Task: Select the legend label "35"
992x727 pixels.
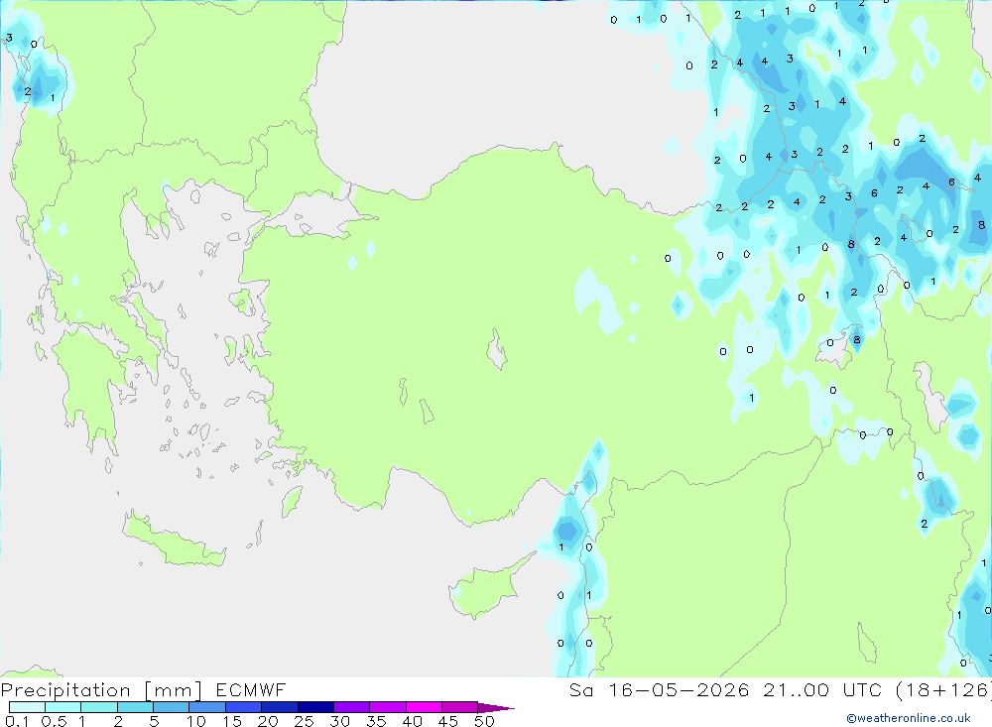Action: pyautogui.click(x=376, y=721)
